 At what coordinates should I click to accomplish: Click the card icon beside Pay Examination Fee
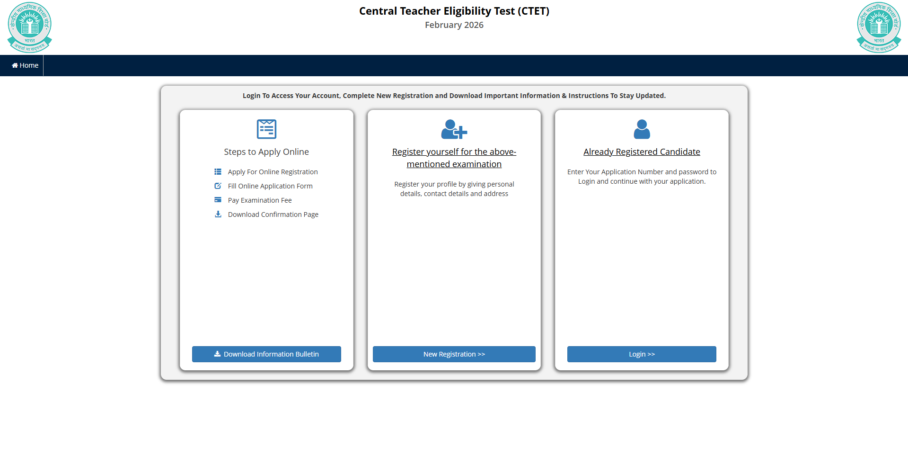(218, 200)
